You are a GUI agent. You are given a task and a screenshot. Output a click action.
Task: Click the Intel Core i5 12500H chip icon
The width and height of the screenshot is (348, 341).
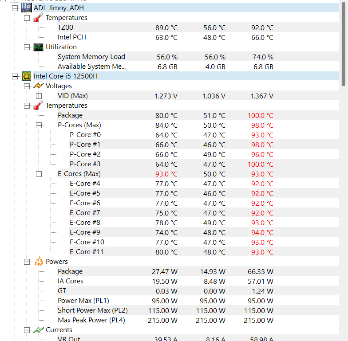tap(27, 76)
